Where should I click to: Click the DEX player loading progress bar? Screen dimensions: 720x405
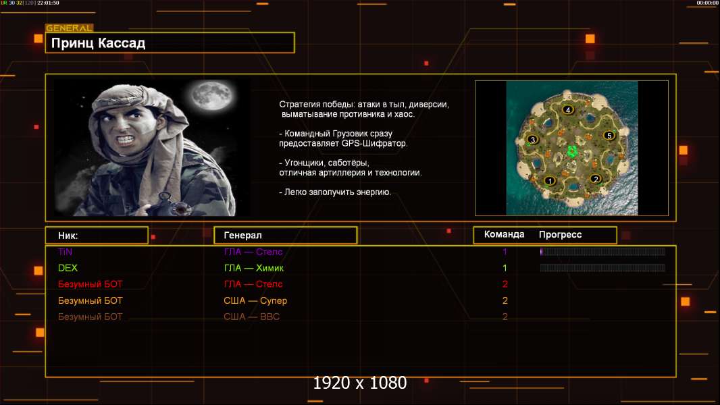602,268
